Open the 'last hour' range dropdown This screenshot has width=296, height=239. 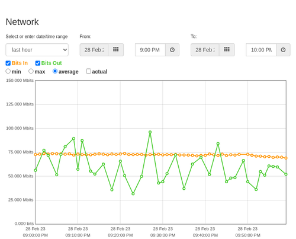tap(37, 50)
